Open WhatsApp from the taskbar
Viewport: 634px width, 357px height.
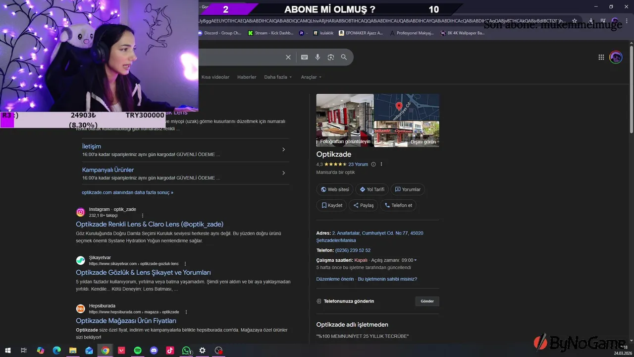[186, 351]
